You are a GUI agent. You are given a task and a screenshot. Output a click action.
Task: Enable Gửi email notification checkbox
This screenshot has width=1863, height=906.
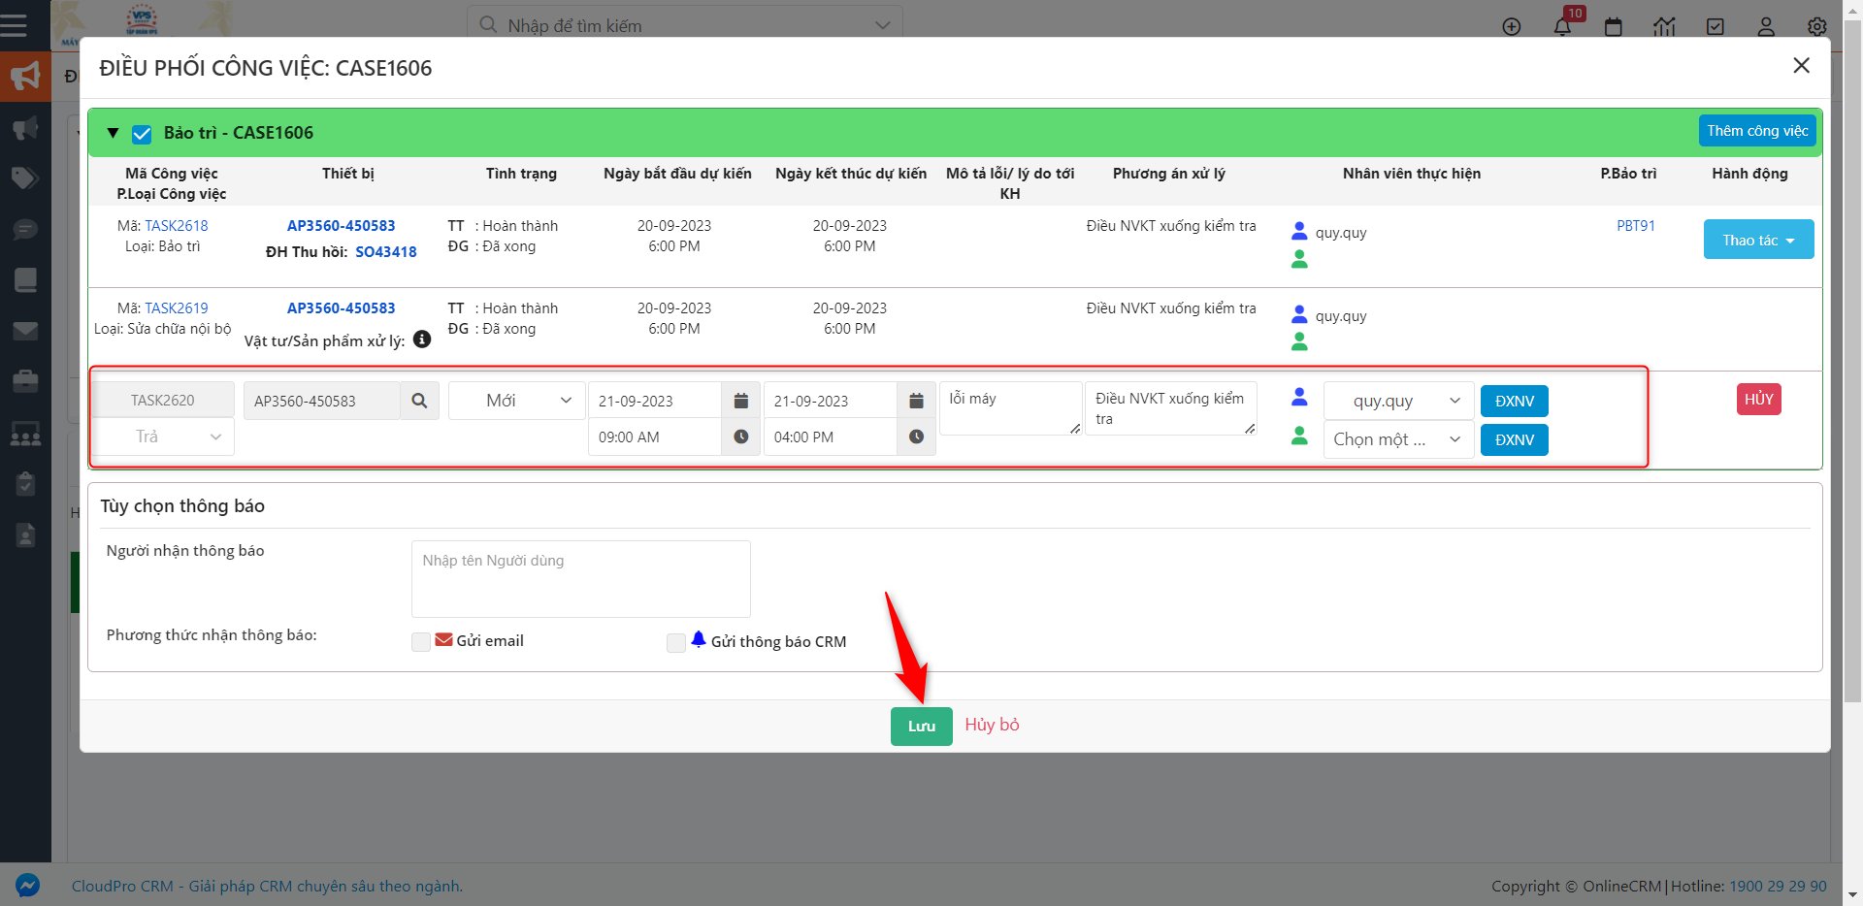(421, 642)
